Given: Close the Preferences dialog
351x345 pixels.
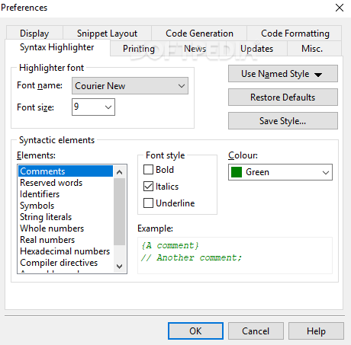Looking at the screenshot, I should pyautogui.click(x=340, y=8).
